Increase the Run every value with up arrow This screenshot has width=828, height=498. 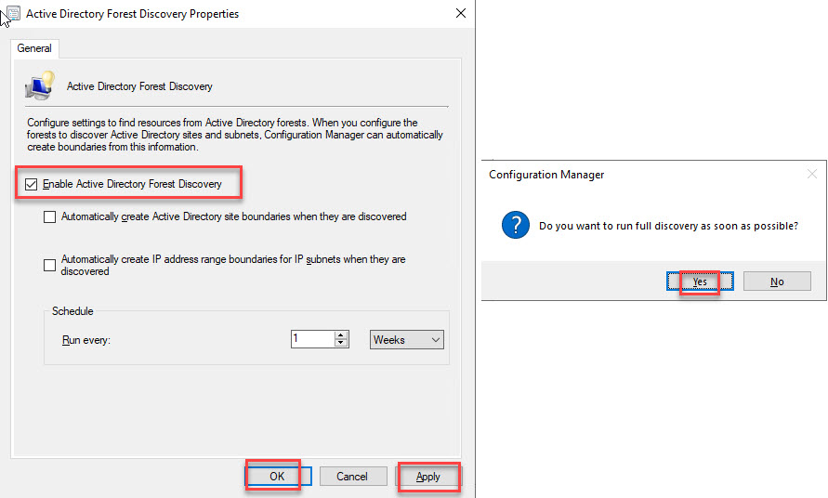click(341, 335)
